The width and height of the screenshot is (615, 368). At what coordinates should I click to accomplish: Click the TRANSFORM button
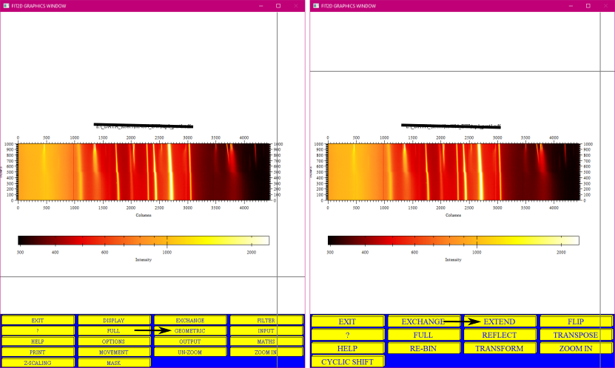coord(500,349)
